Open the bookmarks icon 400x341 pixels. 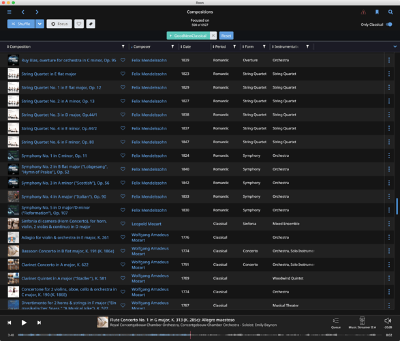pyautogui.click(x=377, y=12)
